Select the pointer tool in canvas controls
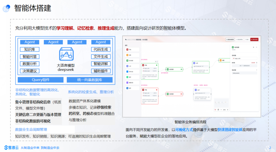The height and width of the screenshot is (152, 276). 215,110
